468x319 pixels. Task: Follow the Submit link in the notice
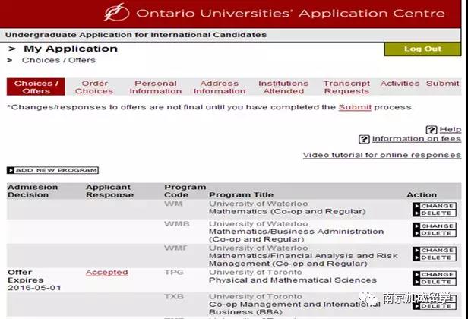355,107
